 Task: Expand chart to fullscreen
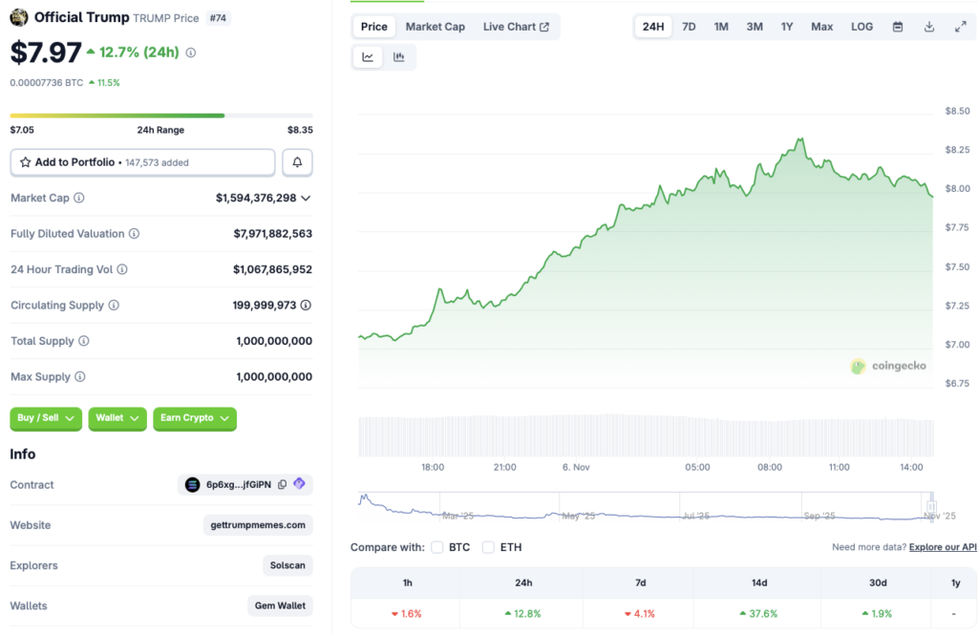pyautogui.click(x=960, y=27)
